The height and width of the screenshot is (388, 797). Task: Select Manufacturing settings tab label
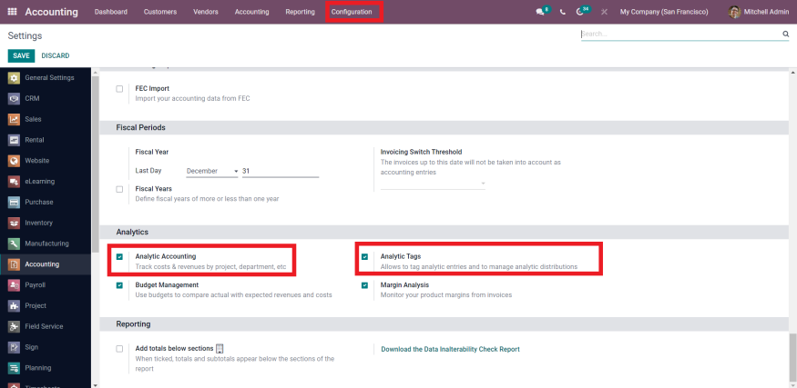pyautogui.click(x=46, y=244)
